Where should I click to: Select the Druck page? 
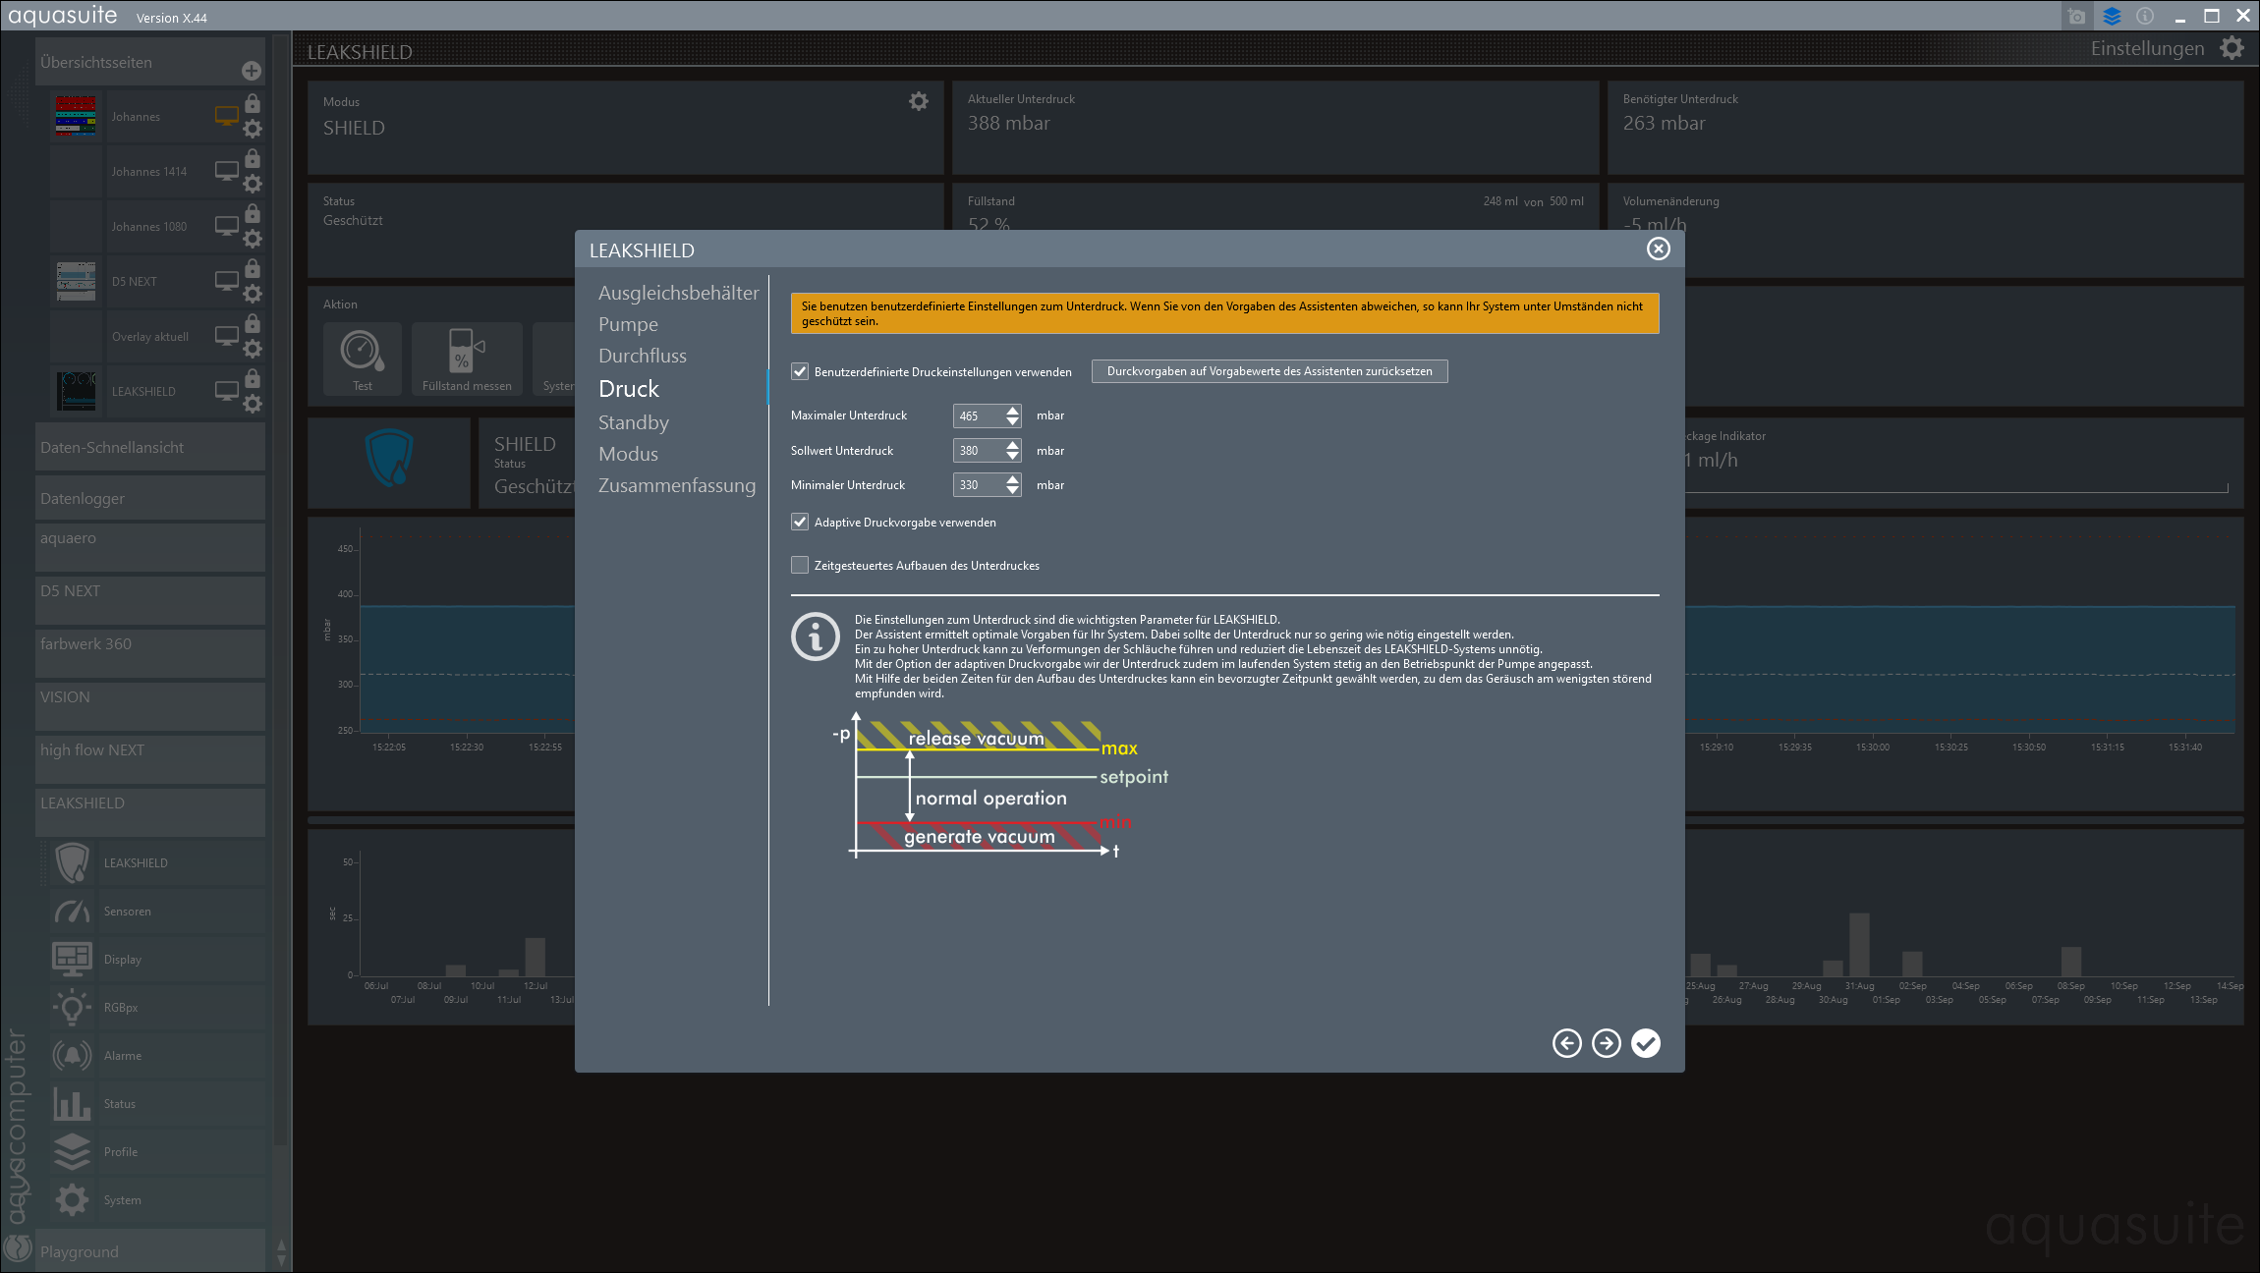[629, 389]
